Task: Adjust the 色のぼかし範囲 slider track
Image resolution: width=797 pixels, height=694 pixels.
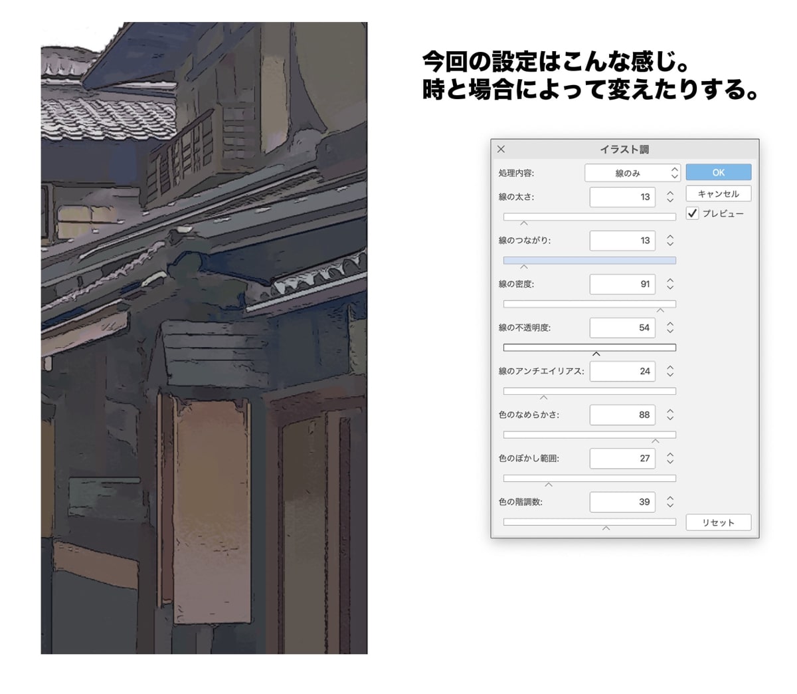Action: [x=590, y=478]
